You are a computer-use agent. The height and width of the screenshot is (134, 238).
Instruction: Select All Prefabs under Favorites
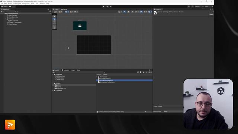point(60,80)
